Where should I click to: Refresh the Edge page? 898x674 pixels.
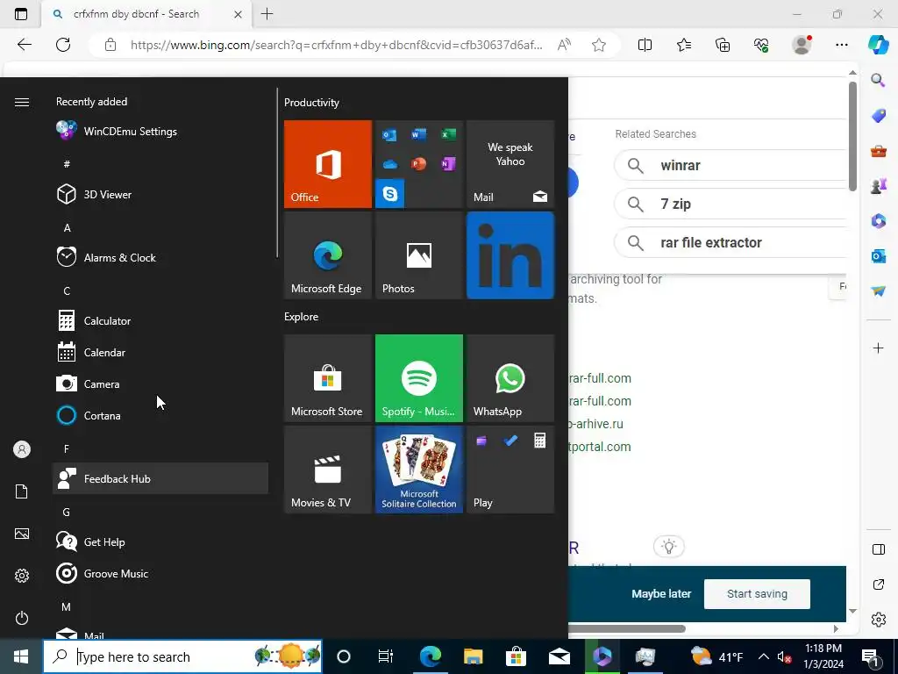point(63,45)
